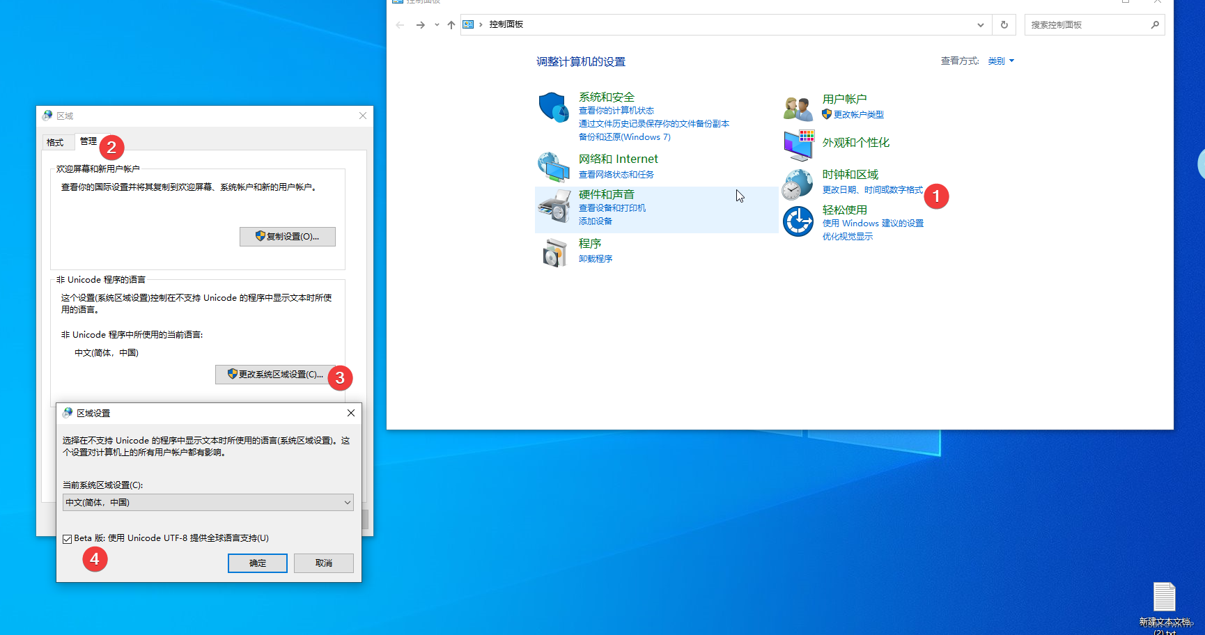The image size is (1205, 635).
Task: Click the 时钟和区域 clock icon
Action: coord(797,183)
